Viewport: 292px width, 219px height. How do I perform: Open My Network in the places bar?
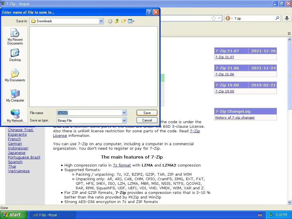[15, 116]
